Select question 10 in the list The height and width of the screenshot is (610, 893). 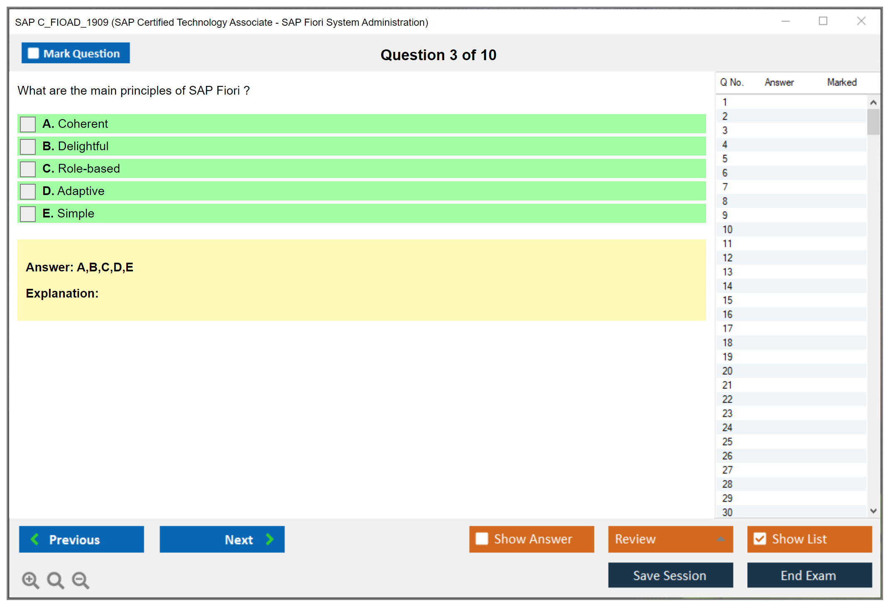[x=727, y=229]
